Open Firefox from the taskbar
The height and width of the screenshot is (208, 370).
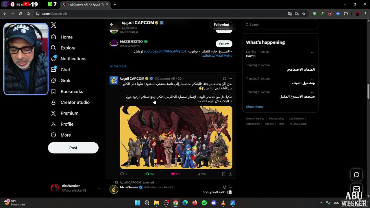[x=195, y=203]
